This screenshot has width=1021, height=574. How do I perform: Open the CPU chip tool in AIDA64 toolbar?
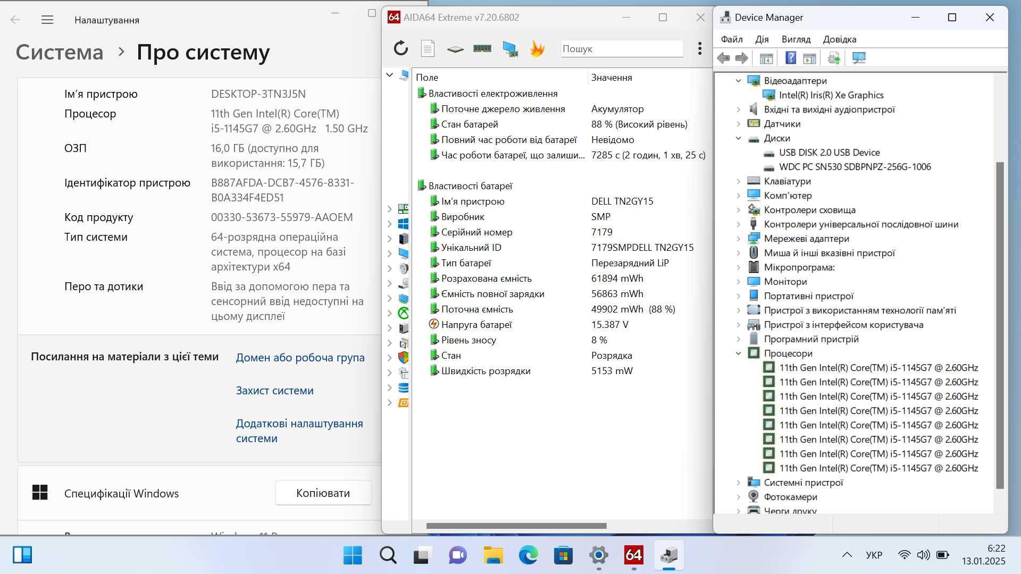[455, 49]
